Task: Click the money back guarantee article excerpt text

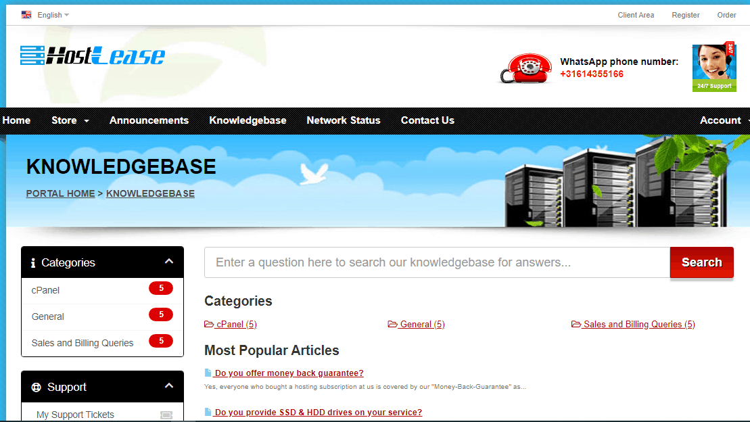Action: point(365,387)
